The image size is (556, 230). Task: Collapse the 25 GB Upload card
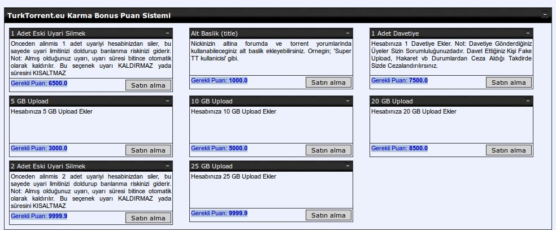[x=347, y=166]
